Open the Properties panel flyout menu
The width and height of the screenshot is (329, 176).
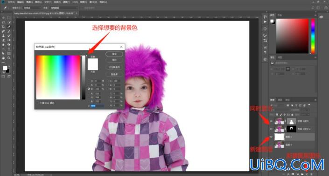315,57
